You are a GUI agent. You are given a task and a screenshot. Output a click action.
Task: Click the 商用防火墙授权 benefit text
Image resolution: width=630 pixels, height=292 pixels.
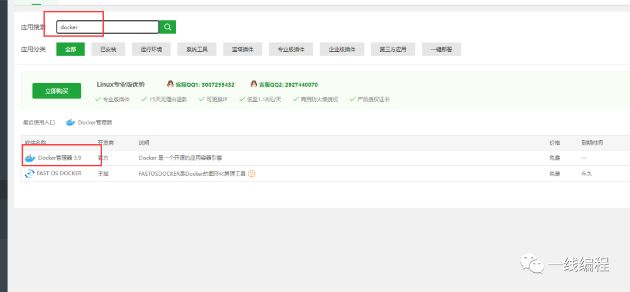(x=320, y=99)
